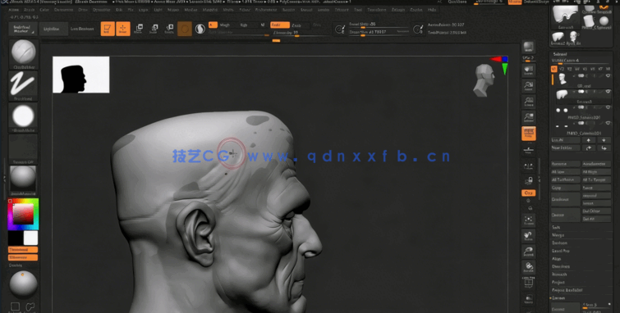Open the Document menu
This screenshot has height=313, width=620.
[x=64, y=10]
